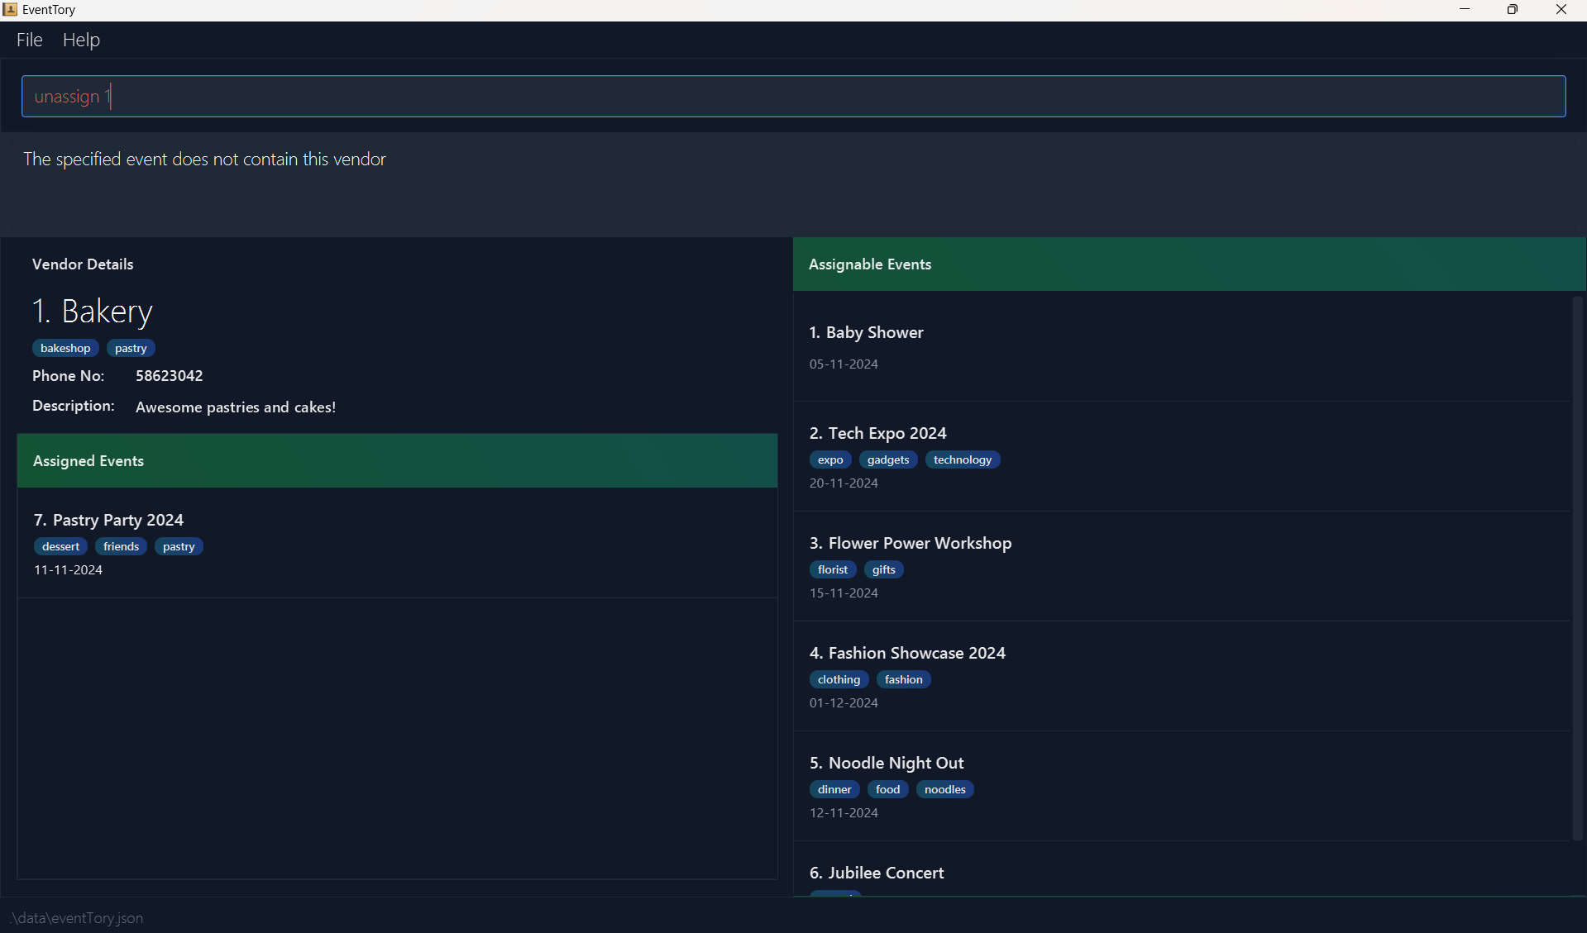
Task: Click the gadgets tag
Action: coord(888,459)
